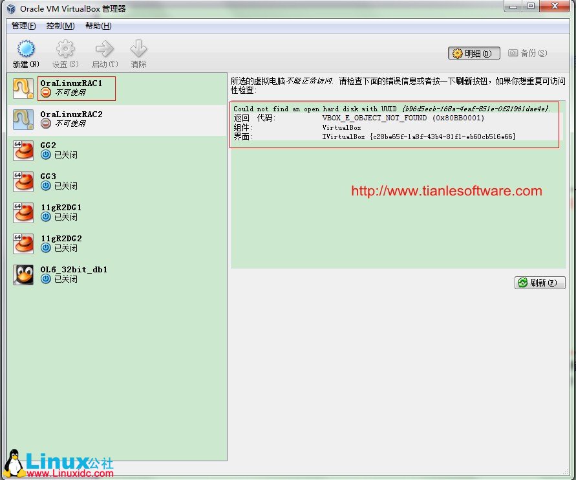Viewport: 576px width, 480px height.
Task: Click the VBOX_E_OBJECT_NOT_FOUND result code line
Action: 403,118
